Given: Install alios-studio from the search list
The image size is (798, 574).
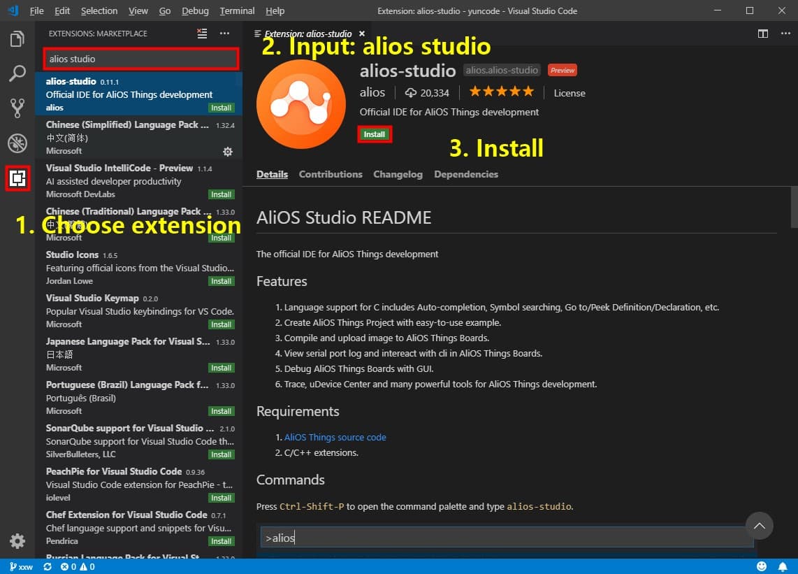Looking at the screenshot, I should (x=222, y=108).
